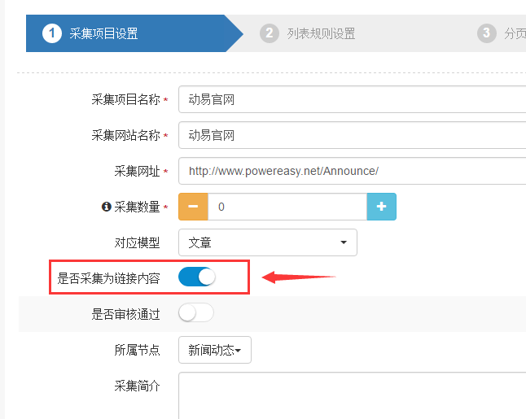The height and width of the screenshot is (419, 526).
Task: Expand the 所属节点 新闻动态 dropdown
Action: coord(215,350)
